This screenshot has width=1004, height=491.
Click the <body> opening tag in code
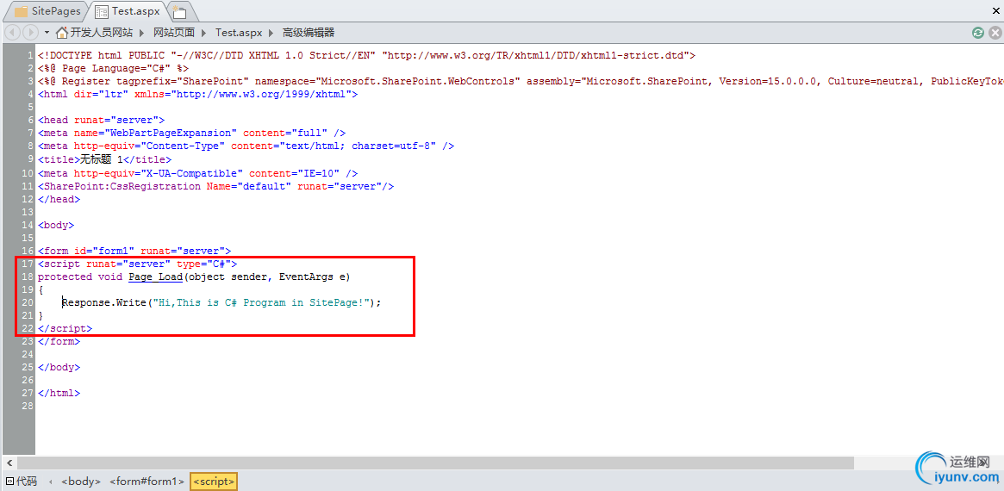[x=56, y=225]
